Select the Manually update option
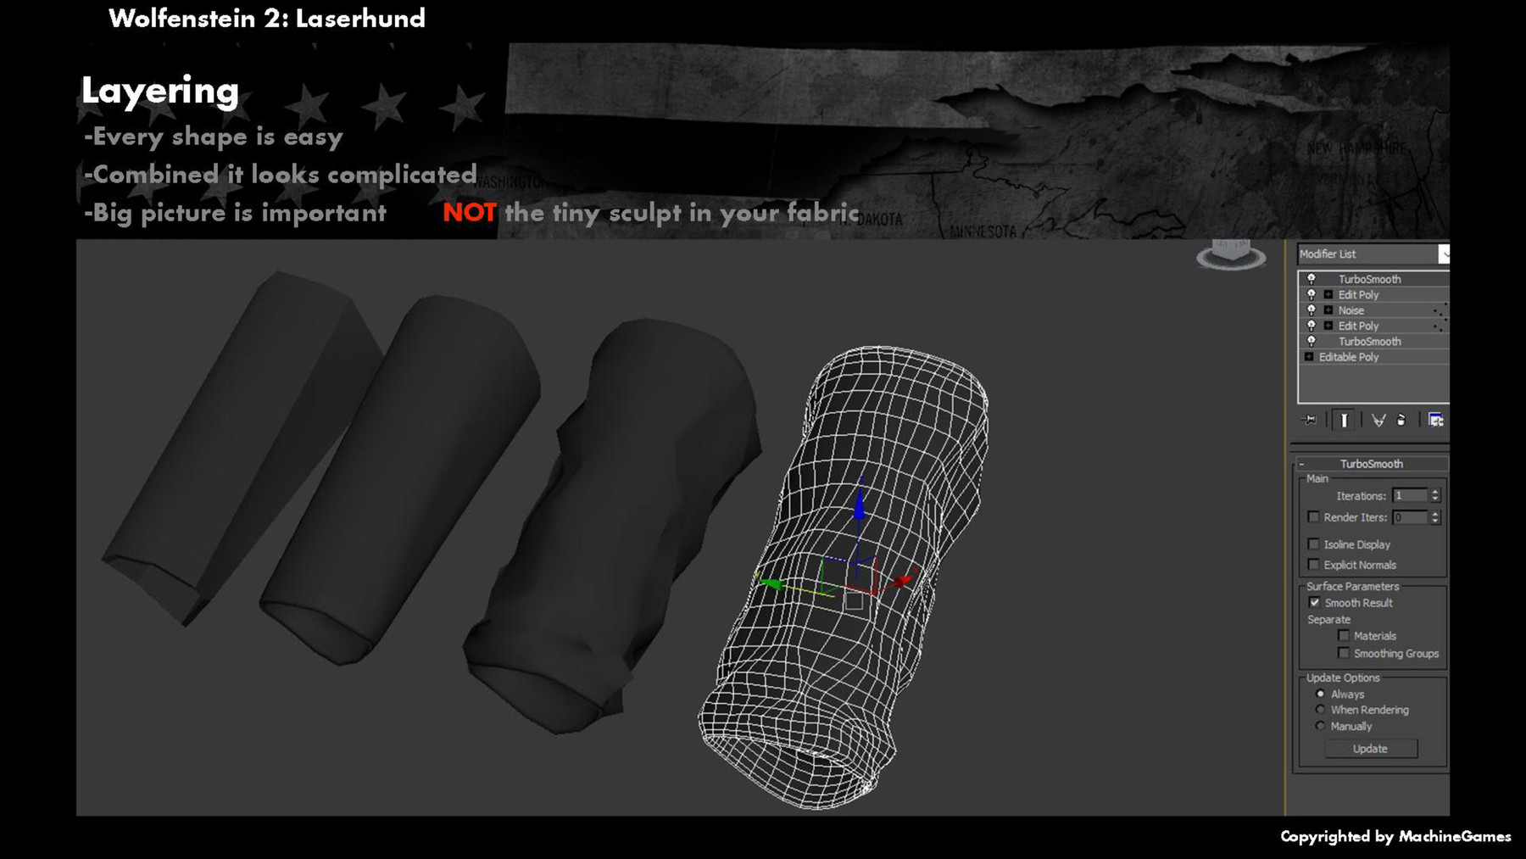The image size is (1526, 859). coord(1320,726)
